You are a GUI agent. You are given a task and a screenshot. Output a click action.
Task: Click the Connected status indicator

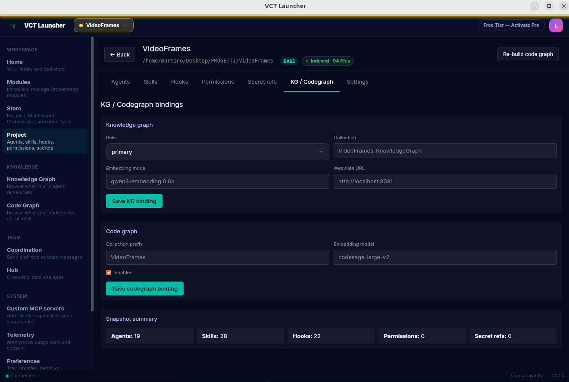[x=21, y=376]
